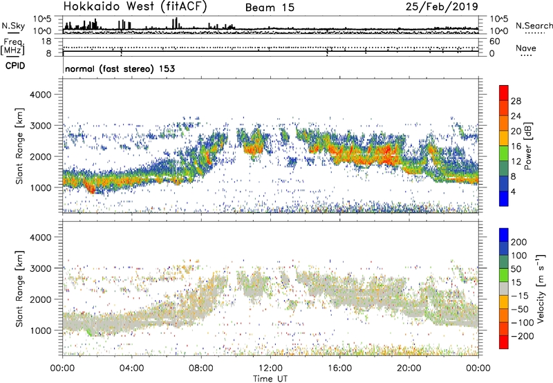Click the 'CPID' label
This screenshot has height=383, width=553.
(x=15, y=66)
